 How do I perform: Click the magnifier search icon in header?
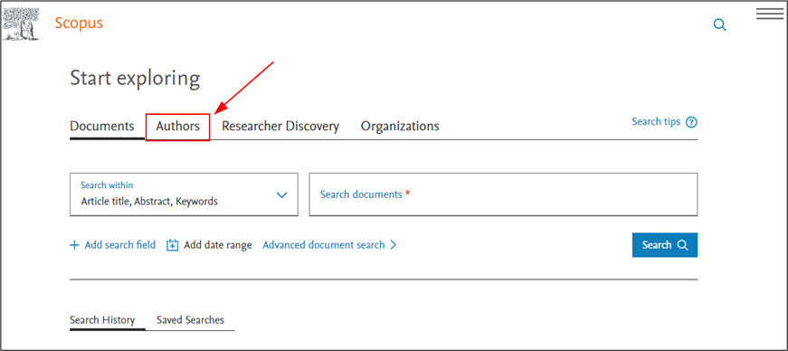pos(719,25)
